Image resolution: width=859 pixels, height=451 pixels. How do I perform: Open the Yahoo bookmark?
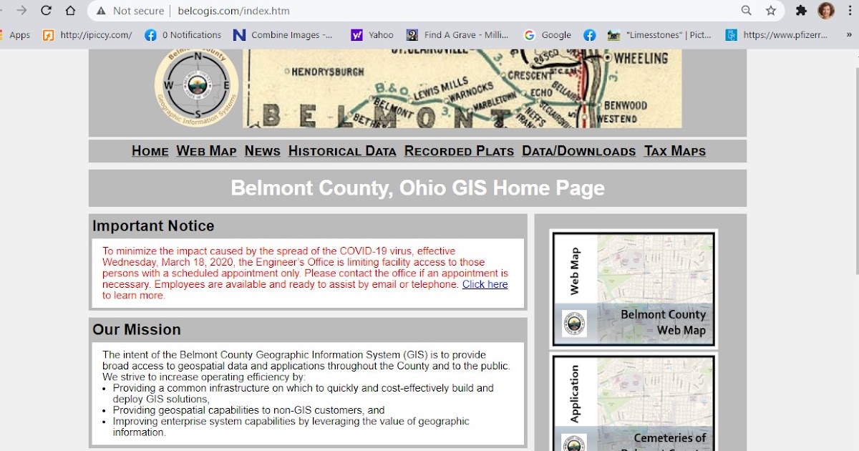pos(372,35)
